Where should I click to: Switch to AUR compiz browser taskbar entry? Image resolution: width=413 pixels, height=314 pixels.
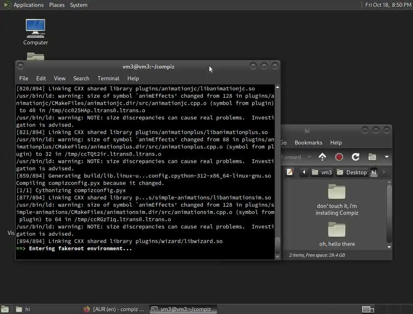(114, 309)
